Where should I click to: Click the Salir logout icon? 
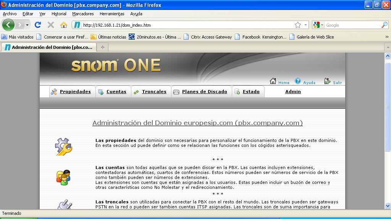point(327,81)
